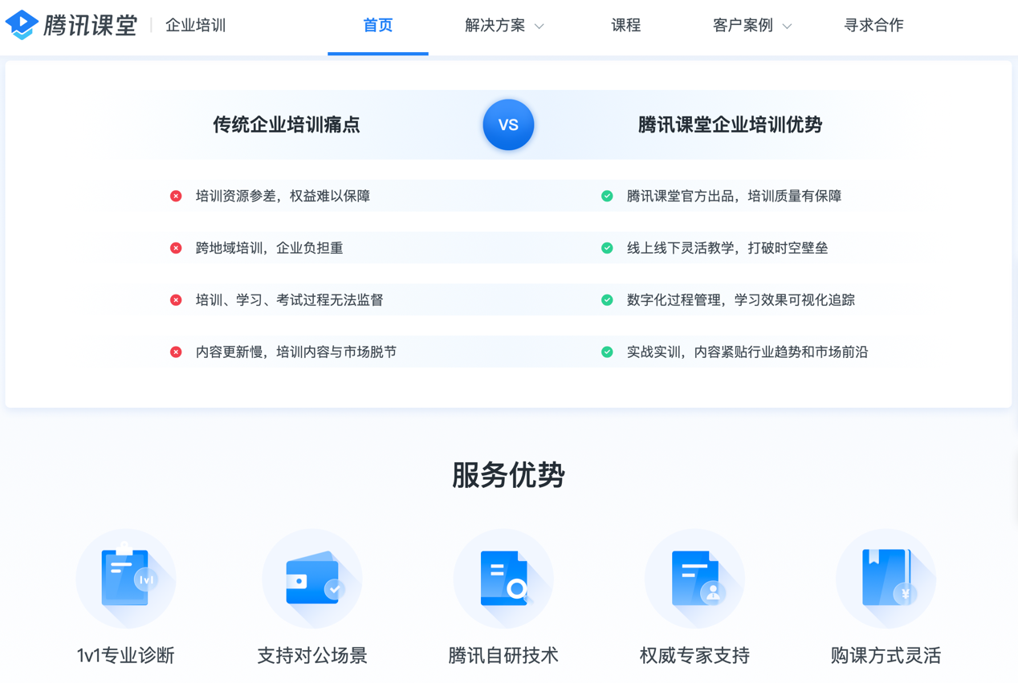Open the 腾讯自研技术 document icon
Viewport: 1018px width, 683px height.
tap(503, 578)
